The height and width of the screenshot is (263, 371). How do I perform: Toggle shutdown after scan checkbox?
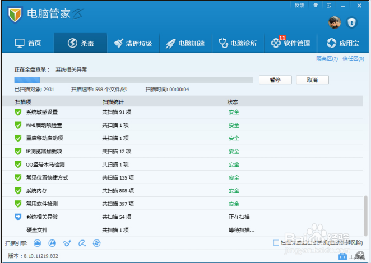276,243
